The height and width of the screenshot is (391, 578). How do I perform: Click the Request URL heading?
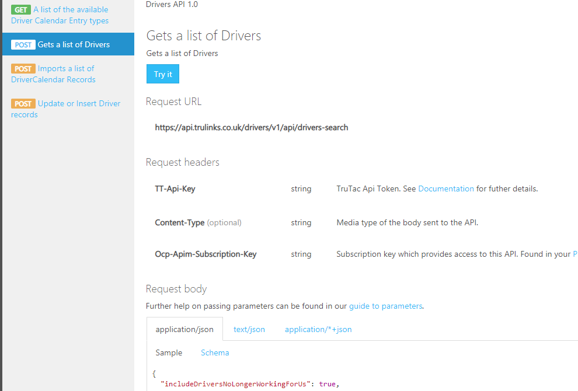(x=173, y=102)
